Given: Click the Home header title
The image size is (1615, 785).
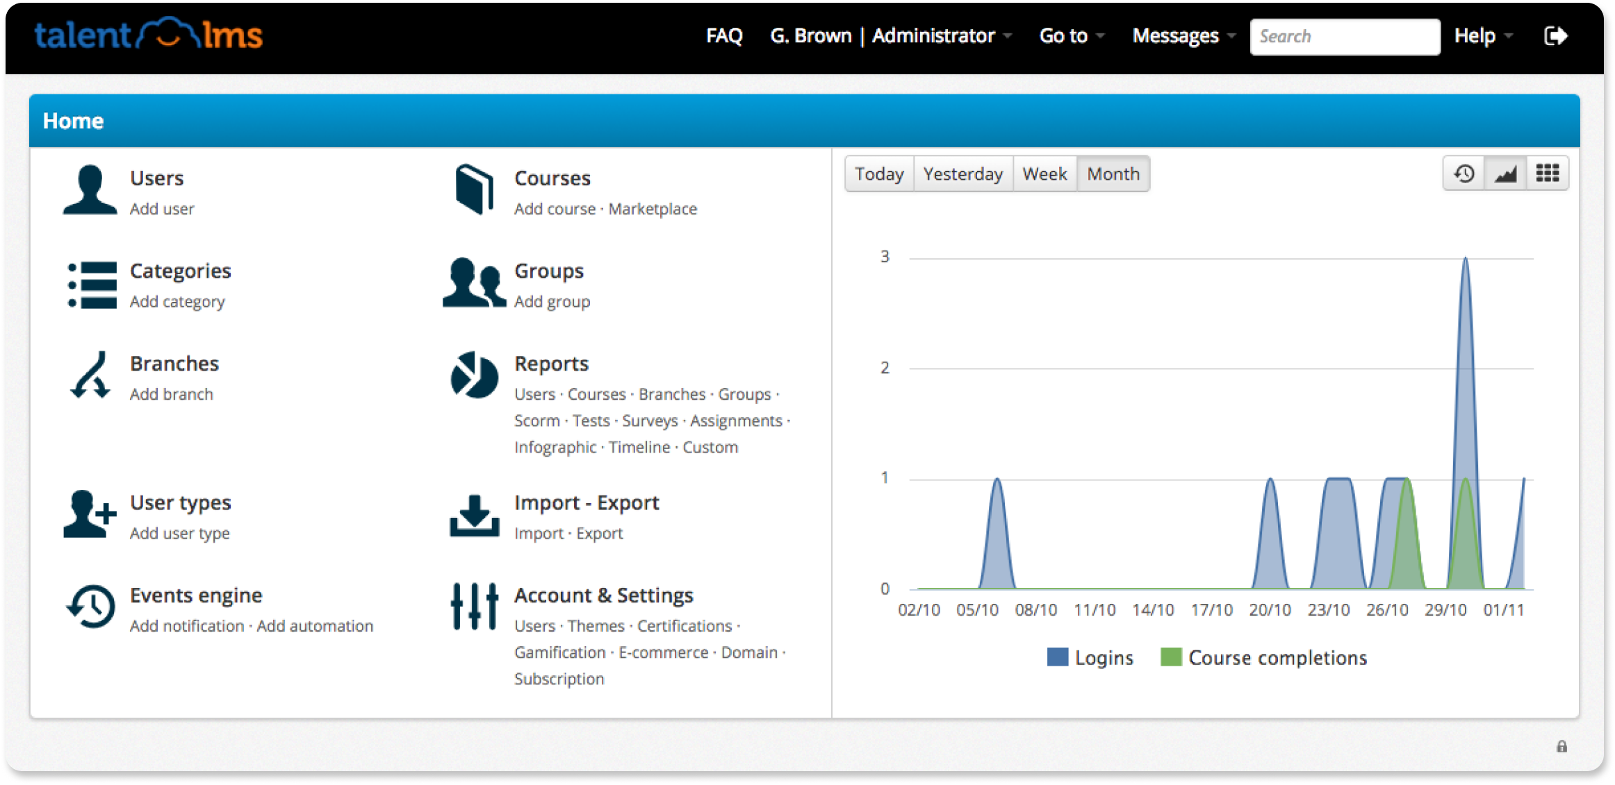Looking at the screenshot, I should click(73, 121).
